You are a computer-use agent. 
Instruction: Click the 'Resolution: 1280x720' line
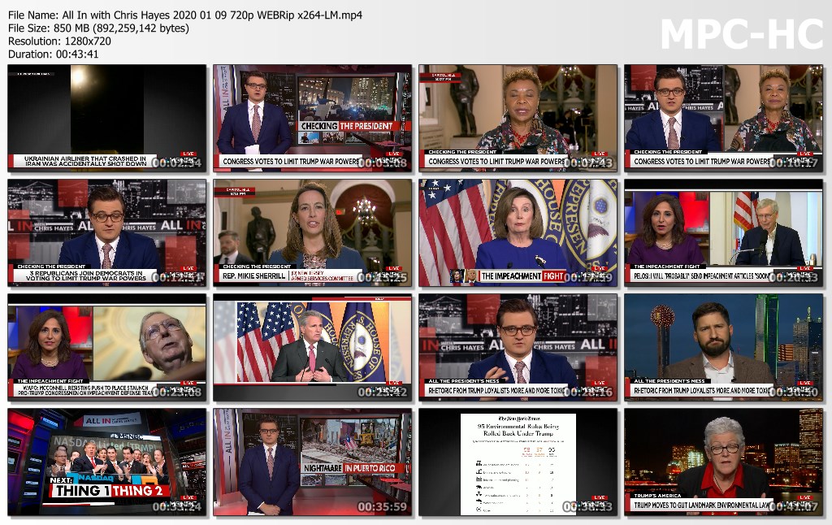pyautogui.click(x=60, y=41)
